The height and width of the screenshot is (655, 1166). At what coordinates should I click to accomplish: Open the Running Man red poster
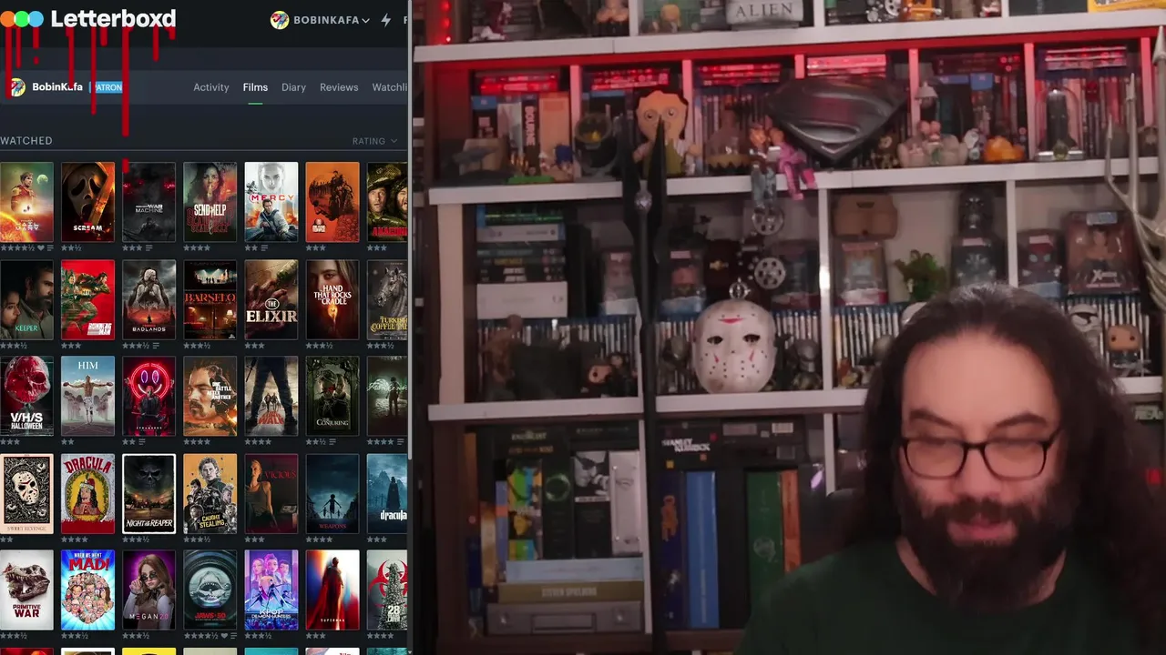pos(88,300)
